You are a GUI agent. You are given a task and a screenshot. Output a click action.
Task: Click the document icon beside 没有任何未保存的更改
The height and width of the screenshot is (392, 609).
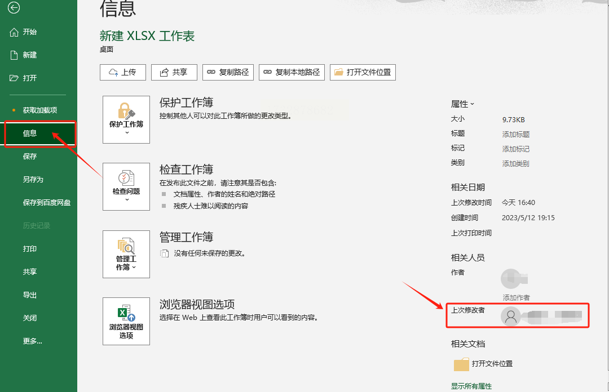click(164, 253)
